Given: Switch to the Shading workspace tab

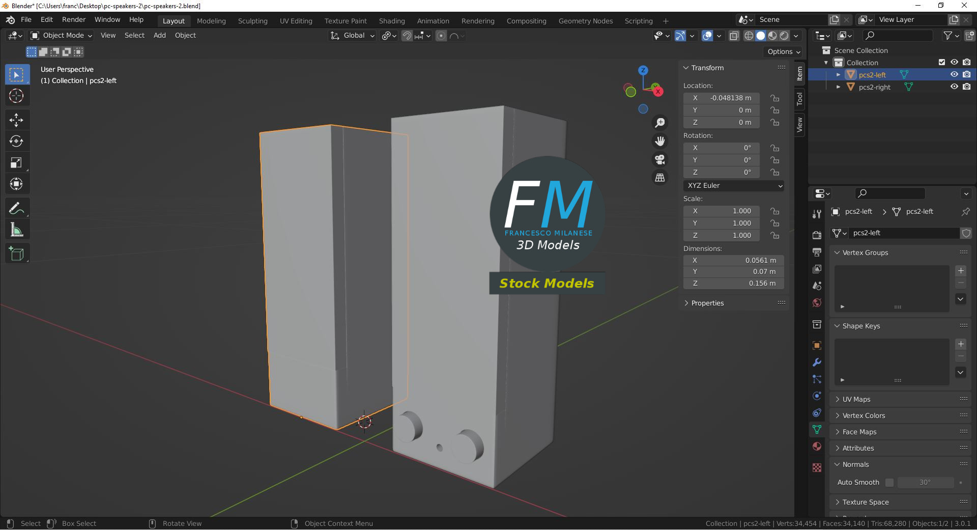Looking at the screenshot, I should pos(392,21).
